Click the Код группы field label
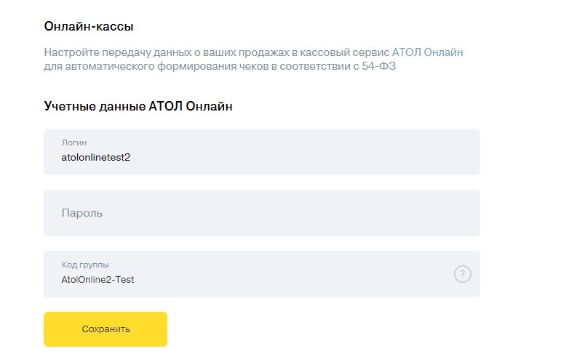 coord(85,265)
